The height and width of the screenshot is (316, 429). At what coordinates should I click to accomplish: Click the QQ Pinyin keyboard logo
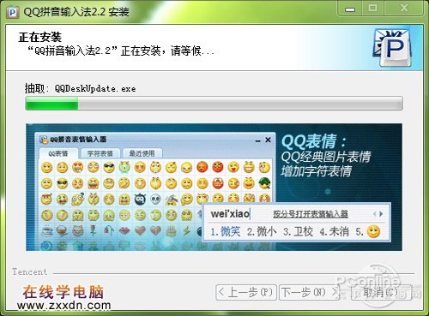(393, 47)
